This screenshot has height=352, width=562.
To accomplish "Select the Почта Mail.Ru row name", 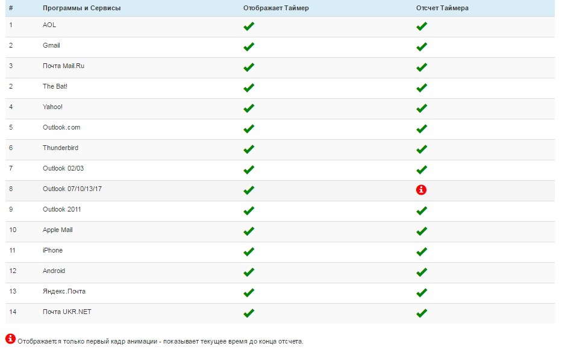I will [63, 66].
